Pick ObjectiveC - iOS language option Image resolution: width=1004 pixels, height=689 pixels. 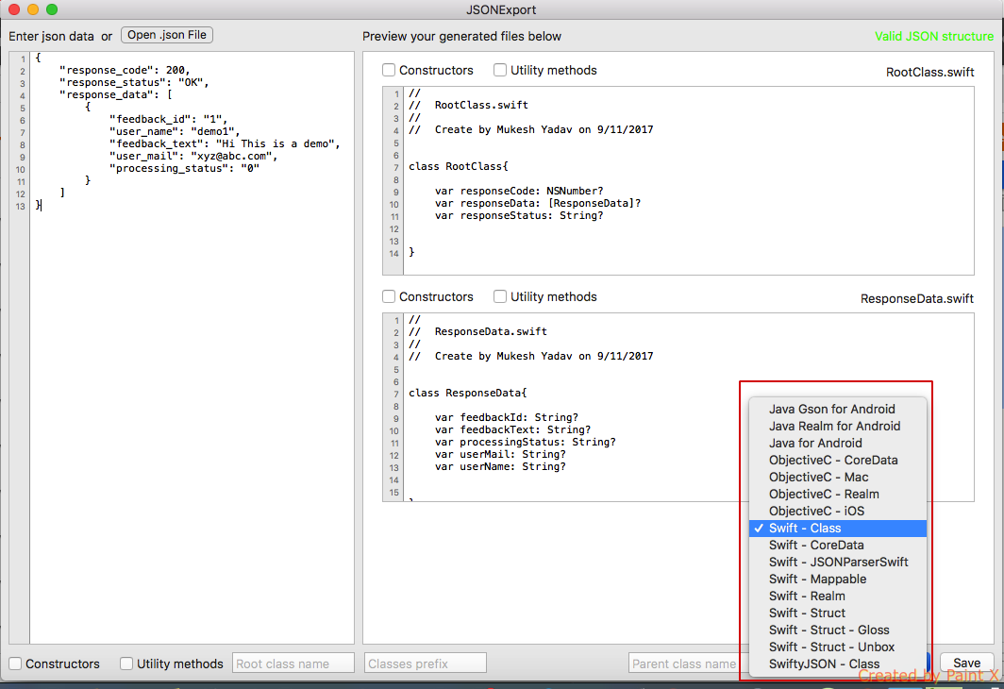816,512
